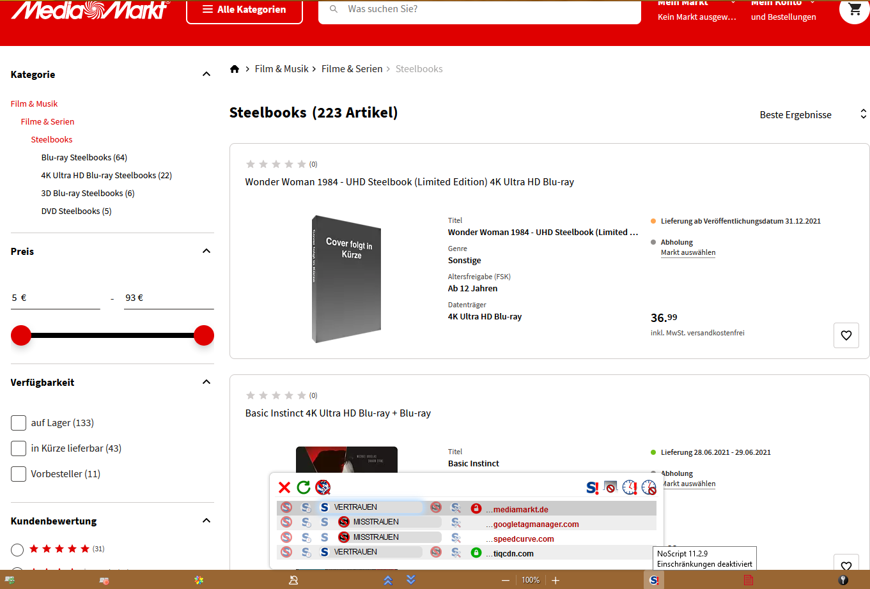This screenshot has height=589, width=870.
Task: Check the 'Vorbesteller (11)' checkbox
Action: (19, 474)
